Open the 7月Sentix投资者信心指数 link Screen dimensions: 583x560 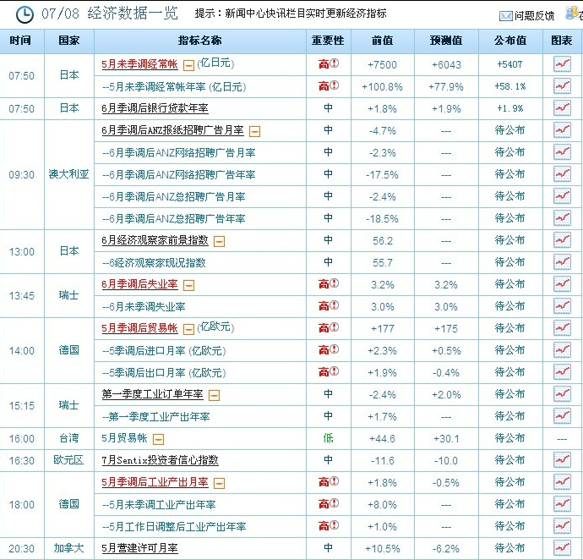coord(160,460)
